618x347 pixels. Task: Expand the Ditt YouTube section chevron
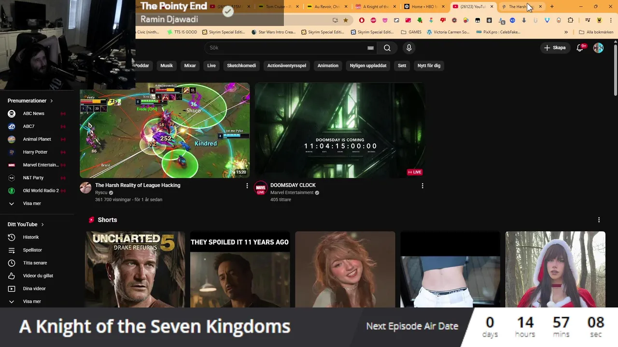coord(42,225)
